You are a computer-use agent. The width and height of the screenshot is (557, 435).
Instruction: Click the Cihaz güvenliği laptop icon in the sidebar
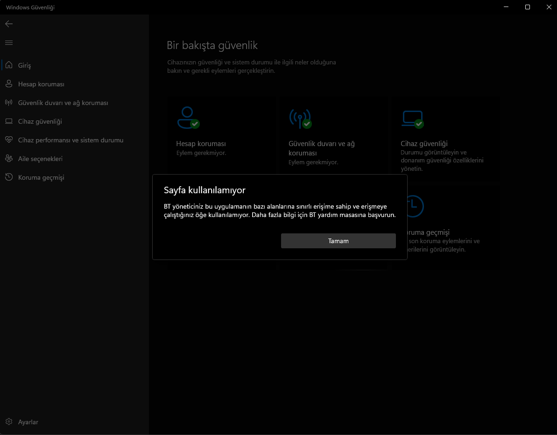pyautogui.click(x=9, y=121)
